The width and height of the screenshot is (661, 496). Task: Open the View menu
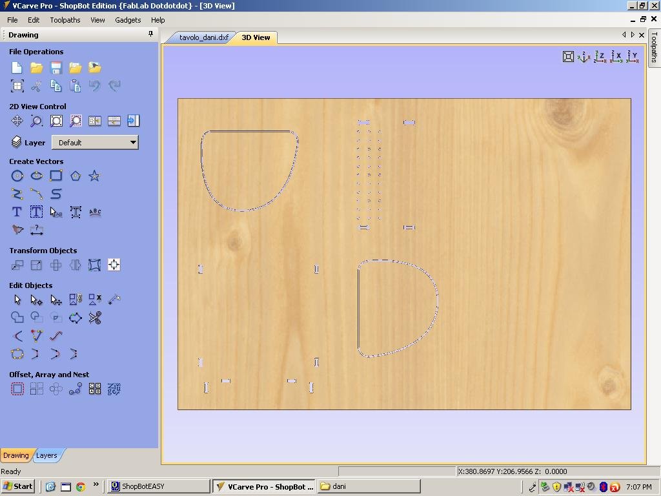coord(97,20)
